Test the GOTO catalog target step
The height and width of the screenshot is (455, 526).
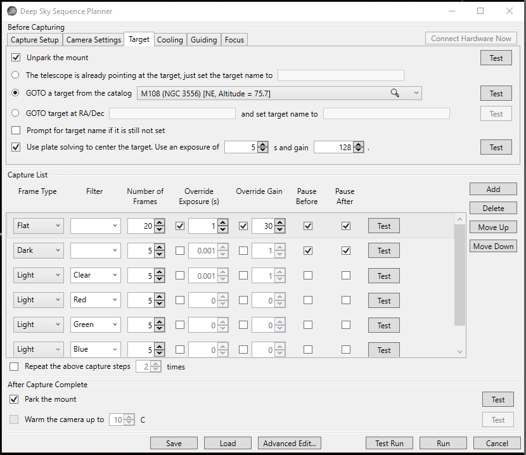[496, 93]
